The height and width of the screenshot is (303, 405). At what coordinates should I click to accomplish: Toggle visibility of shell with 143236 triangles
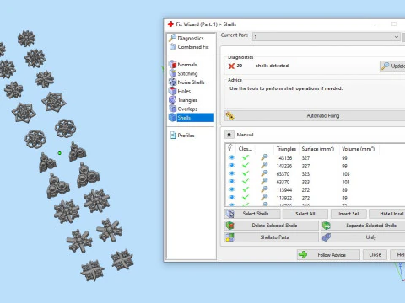point(232,166)
